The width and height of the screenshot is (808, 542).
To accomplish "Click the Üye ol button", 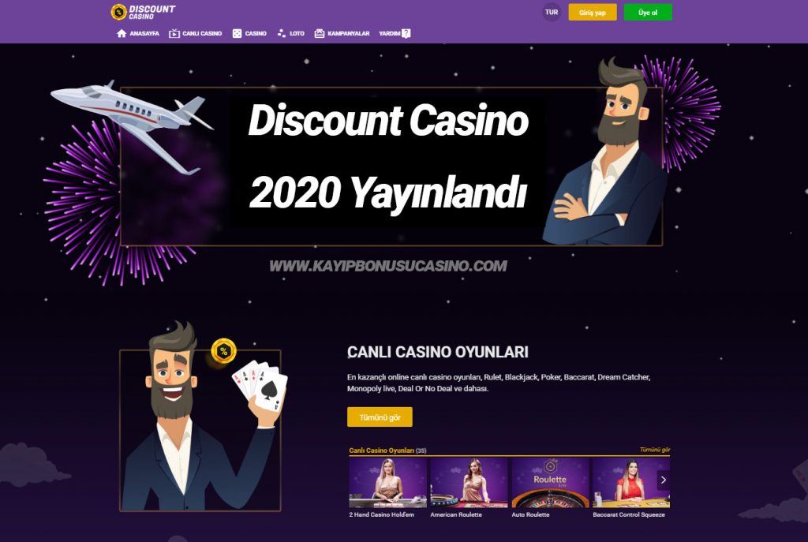I will (x=648, y=13).
